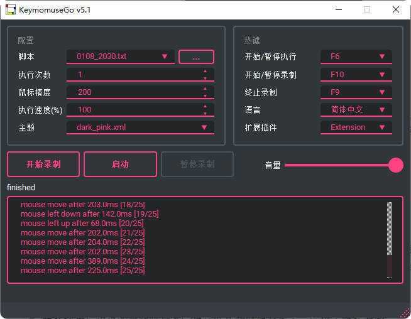Viewport: 411px width, 319px height.
Task: Decrease execution speed percentage with down arrow
Action: tap(205, 113)
